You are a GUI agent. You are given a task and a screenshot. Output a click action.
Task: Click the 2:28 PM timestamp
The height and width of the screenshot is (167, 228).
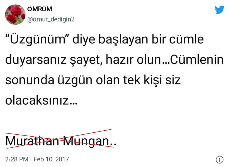[17, 159]
